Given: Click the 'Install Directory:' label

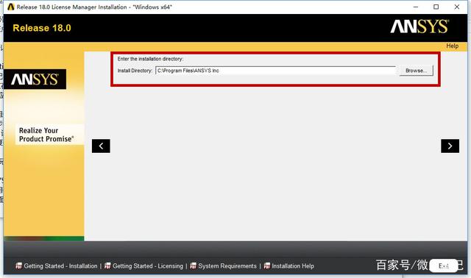Looking at the screenshot, I should 135,71.
